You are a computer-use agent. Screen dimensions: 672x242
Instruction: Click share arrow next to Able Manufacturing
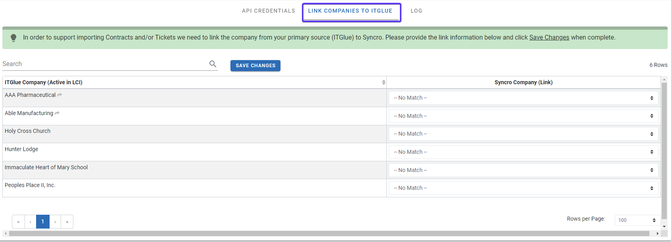tap(57, 113)
